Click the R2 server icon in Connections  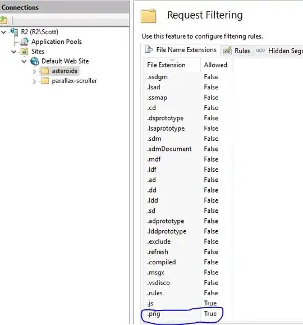coord(14,31)
